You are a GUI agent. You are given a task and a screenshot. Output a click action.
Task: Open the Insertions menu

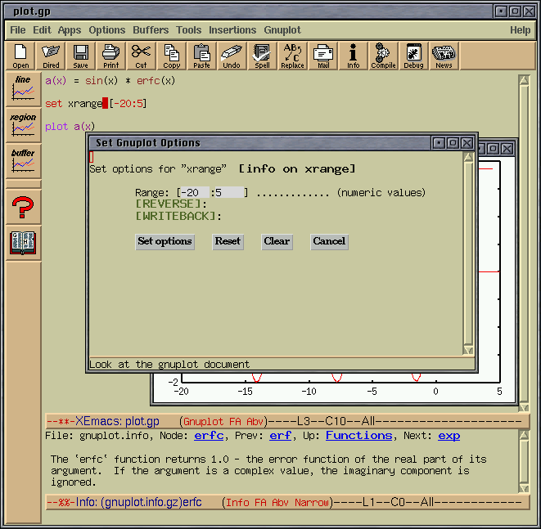(x=232, y=30)
